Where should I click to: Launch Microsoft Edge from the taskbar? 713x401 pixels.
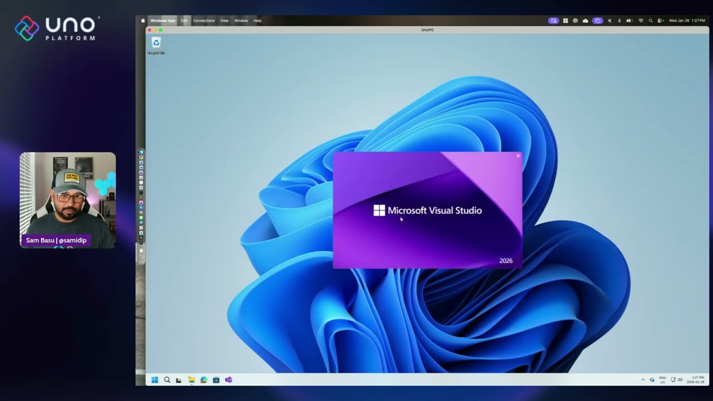pos(204,380)
